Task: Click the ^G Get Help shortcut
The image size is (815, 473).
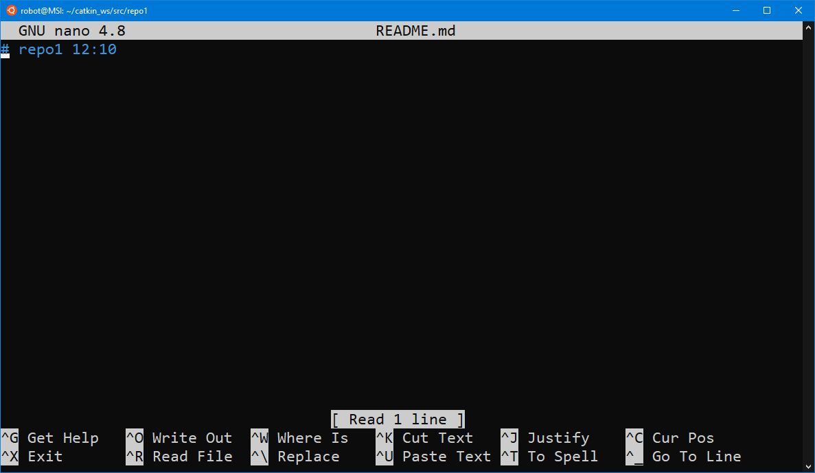Action: point(50,438)
